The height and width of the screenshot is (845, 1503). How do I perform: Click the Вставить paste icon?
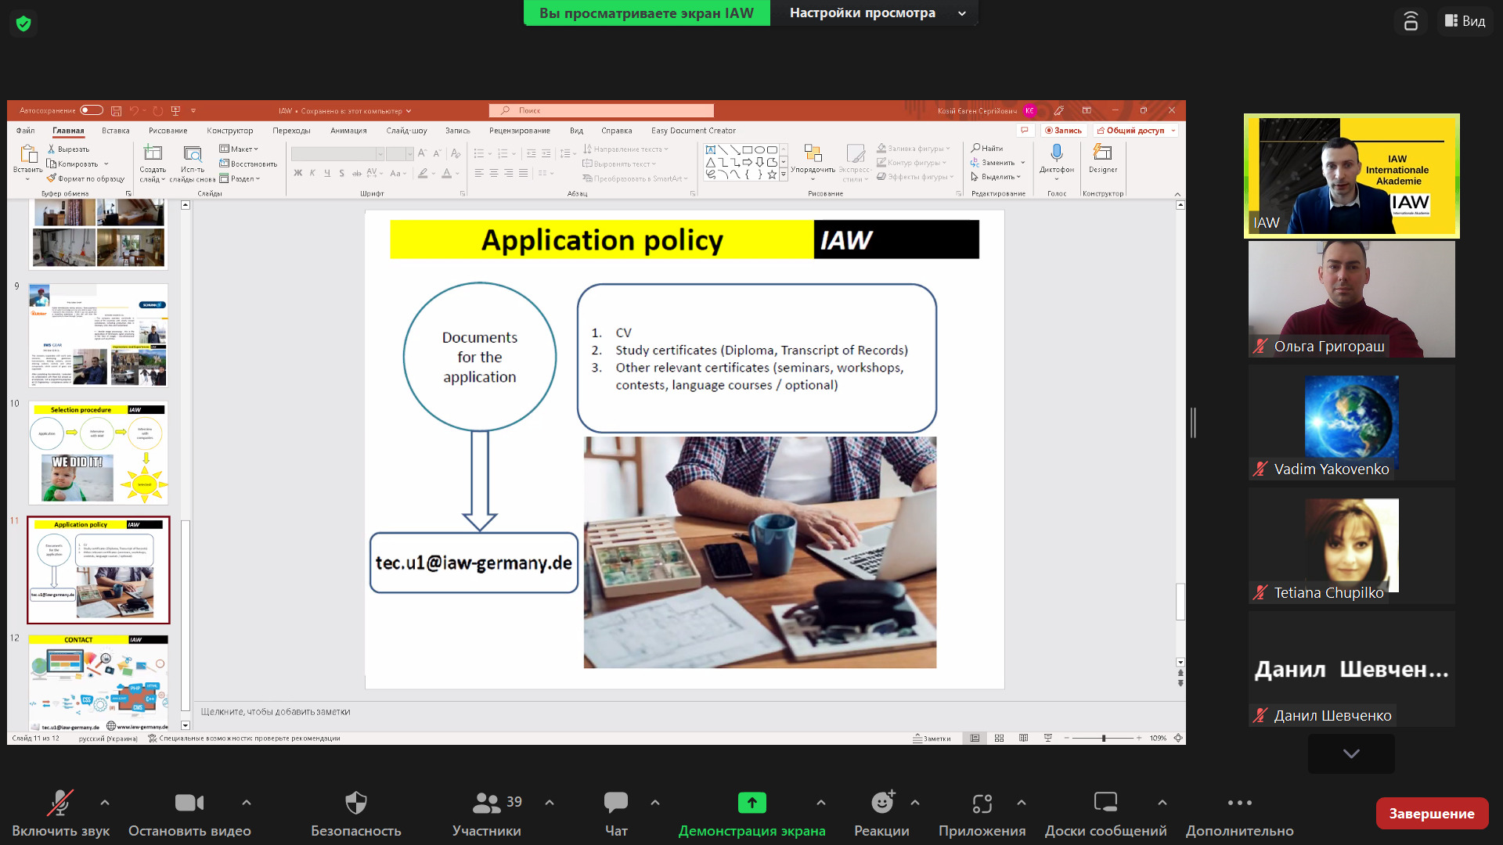28,153
